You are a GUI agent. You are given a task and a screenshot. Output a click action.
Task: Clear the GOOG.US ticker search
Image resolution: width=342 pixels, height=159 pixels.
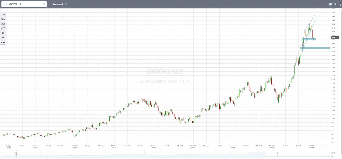point(44,4)
